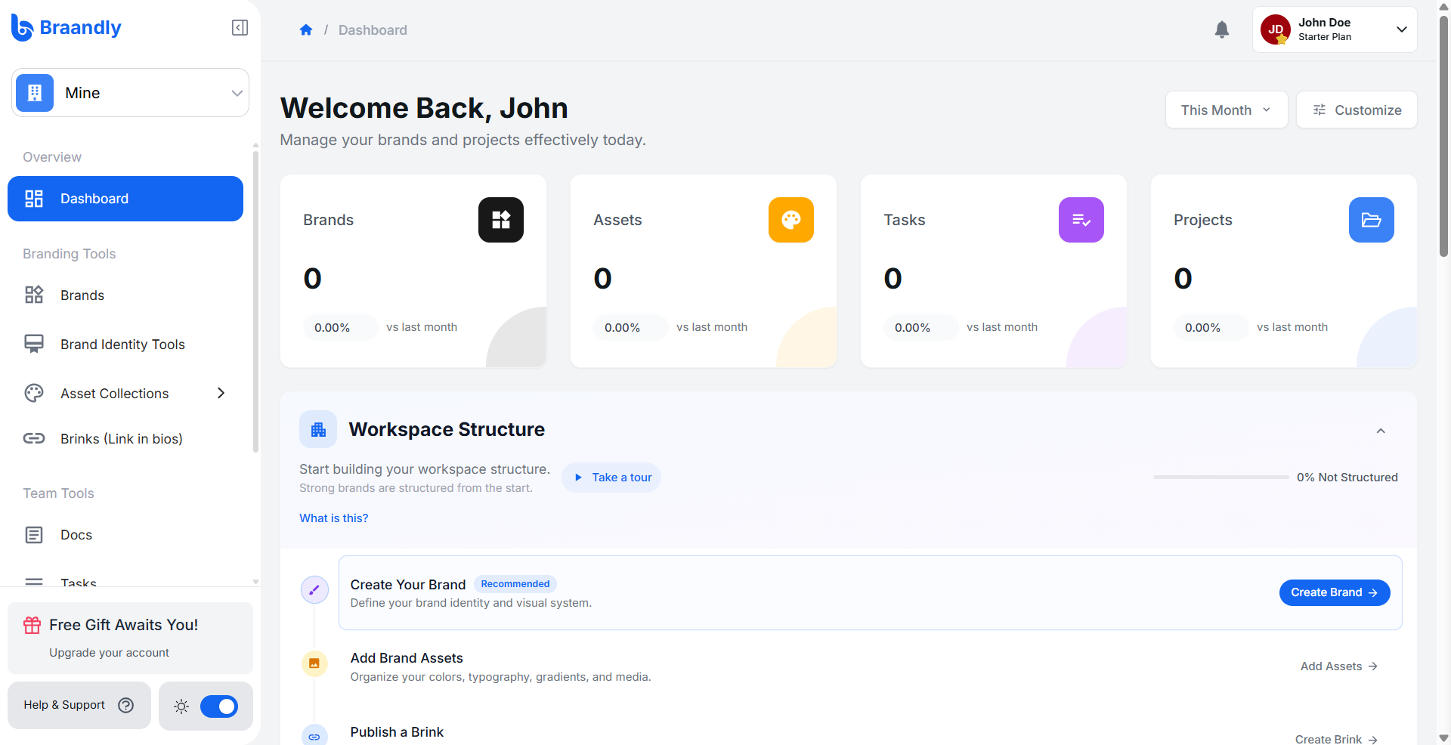The image size is (1451, 745).
Task: Collapse the sidebar panel icon
Action: point(240,28)
